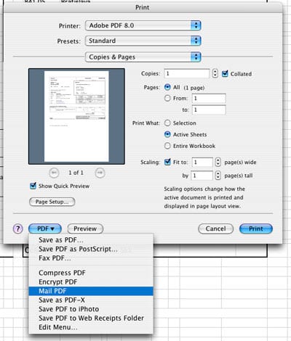
Task: Choose Entire Workbook under Print What
Action: [167, 146]
